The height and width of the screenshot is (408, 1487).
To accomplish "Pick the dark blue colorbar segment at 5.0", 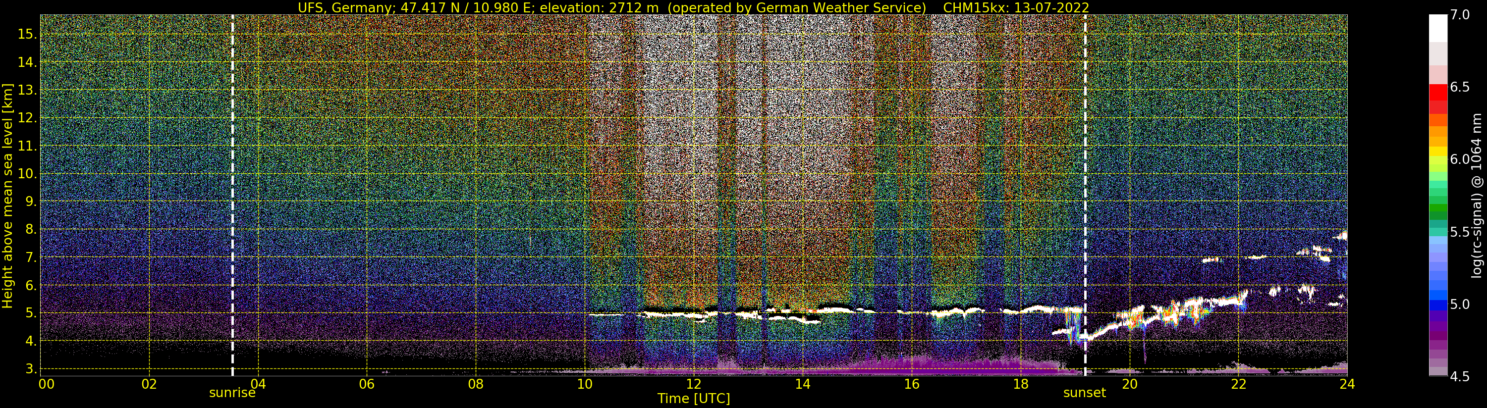I will (1438, 305).
